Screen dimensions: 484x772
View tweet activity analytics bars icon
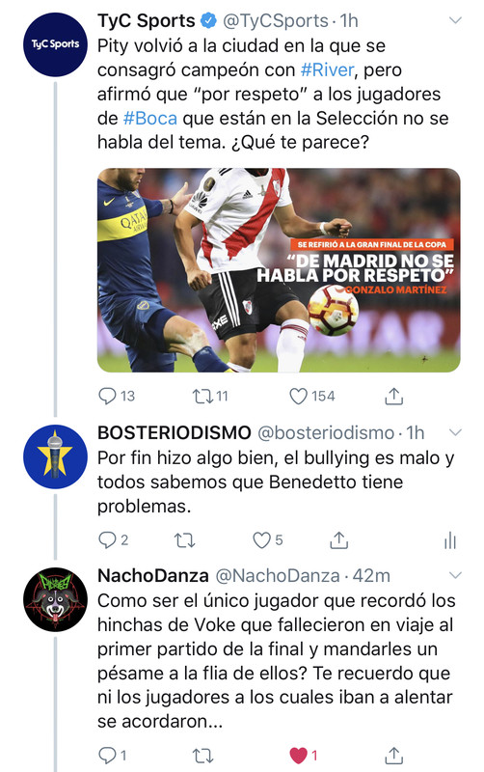450,540
